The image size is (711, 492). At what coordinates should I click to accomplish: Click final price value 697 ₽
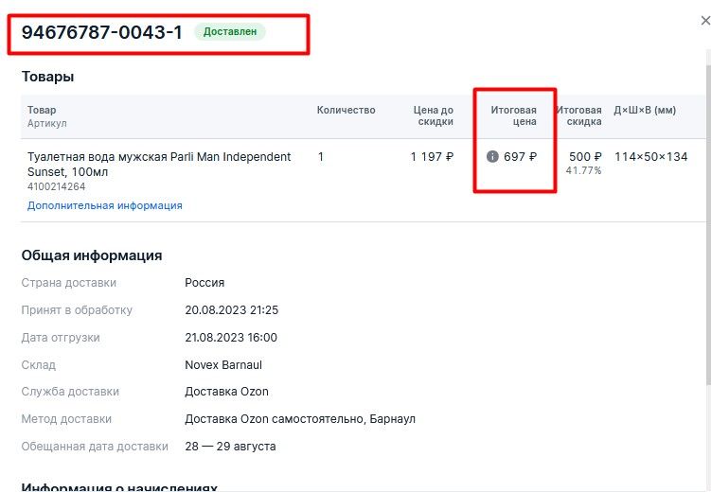(x=520, y=157)
